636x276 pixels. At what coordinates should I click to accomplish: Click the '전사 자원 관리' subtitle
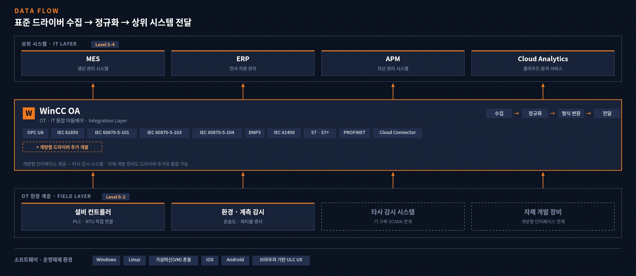(243, 69)
